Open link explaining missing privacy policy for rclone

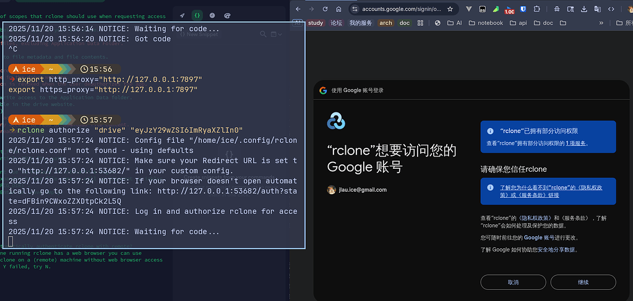click(x=551, y=191)
